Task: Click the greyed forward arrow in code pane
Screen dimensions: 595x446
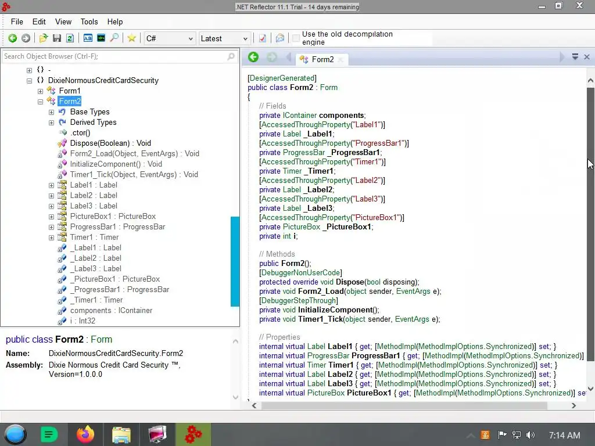Action: coord(272,57)
